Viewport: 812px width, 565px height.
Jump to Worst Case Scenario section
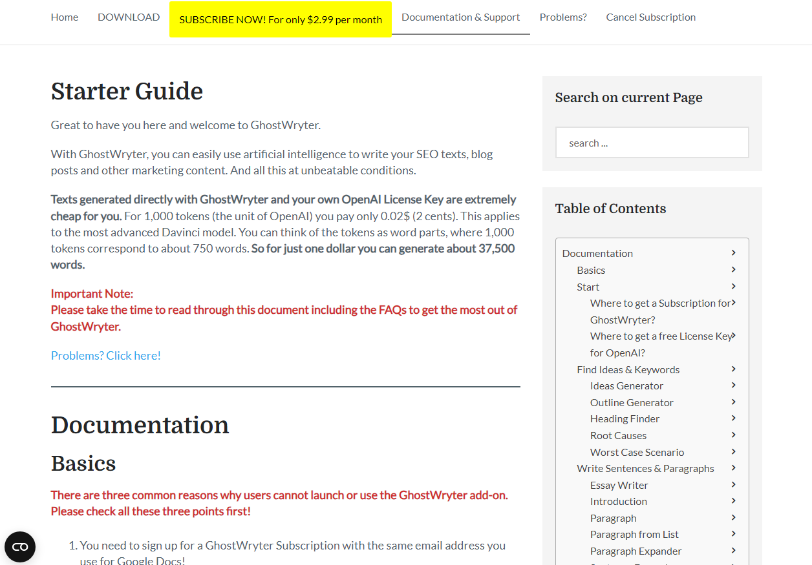637,452
